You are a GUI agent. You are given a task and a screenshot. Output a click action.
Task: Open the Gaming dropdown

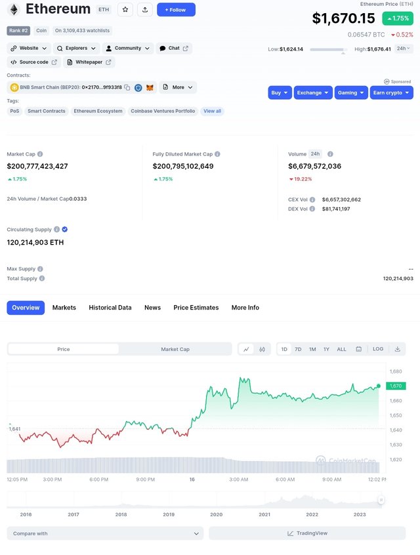[351, 92]
